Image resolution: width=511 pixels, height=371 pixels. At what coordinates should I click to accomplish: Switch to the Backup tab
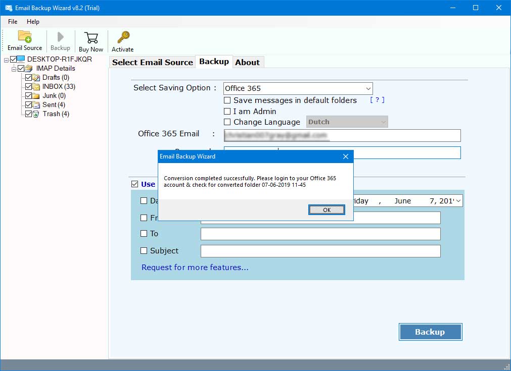click(x=214, y=62)
